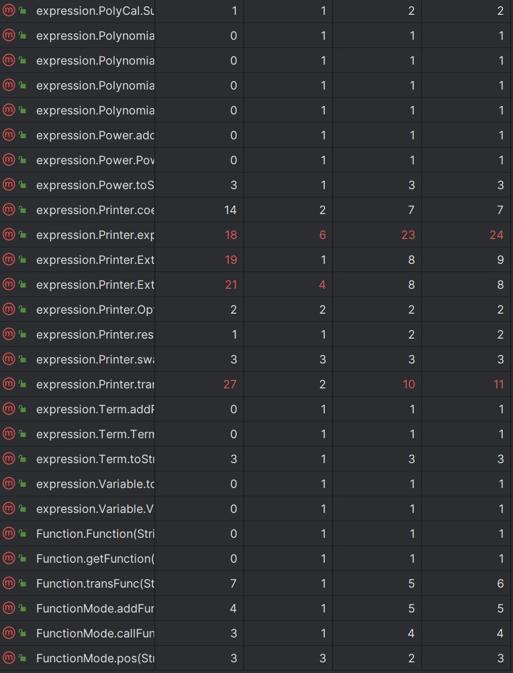Click red value 24 in Printer.exp row

(496, 235)
